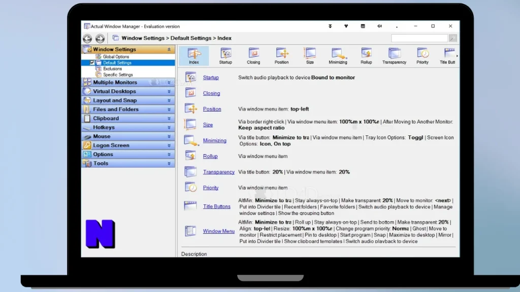Screen dimensions: 520x292
Task: Click the Minimizing link in the index list
Action: [x=215, y=140]
